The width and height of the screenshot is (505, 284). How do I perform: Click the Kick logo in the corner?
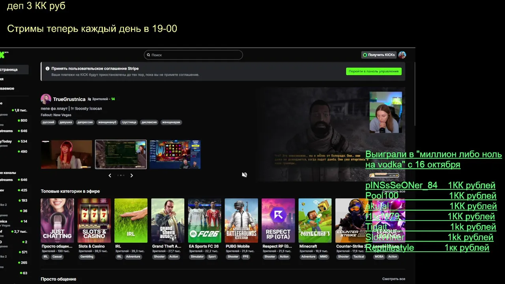[3, 55]
